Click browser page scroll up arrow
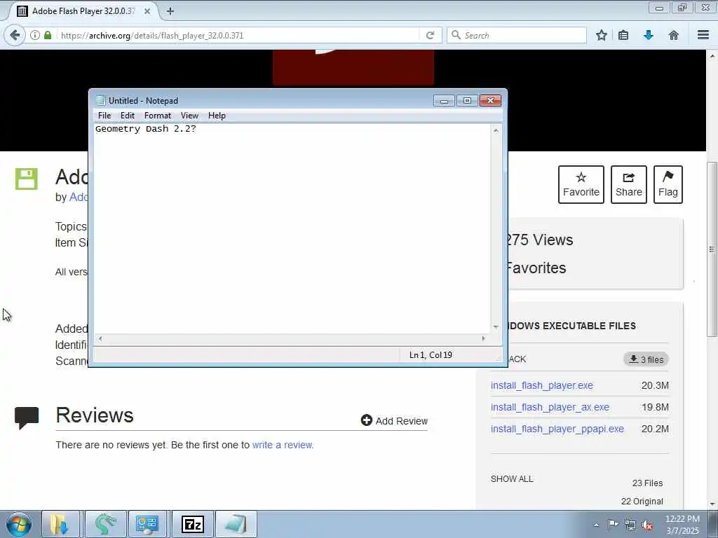This screenshot has width=718, height=538. (x=712, y=56)
